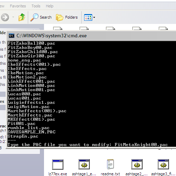
Task: Click the typed FitMetaKnight00.pac input text
Action: (x=141, y=145)
